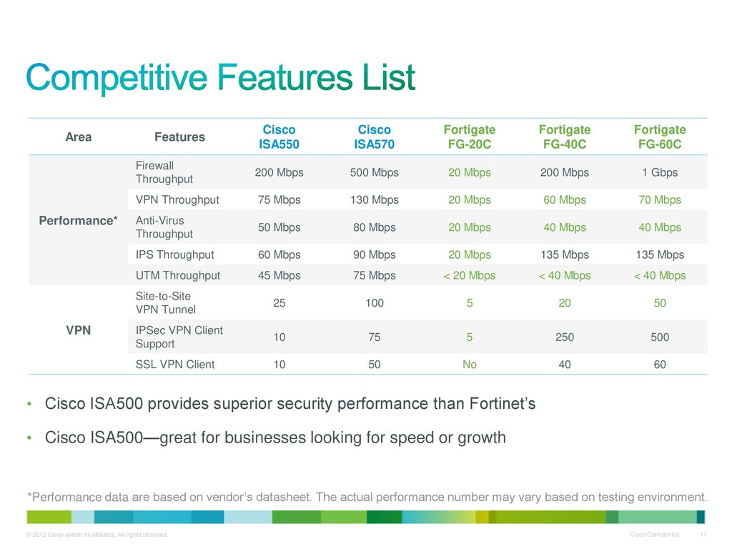The width and height of the screenshot is (732, 549).
Task: Select FG-20C IPSec VPN Client '5' cell
Action: click(470, 337)
